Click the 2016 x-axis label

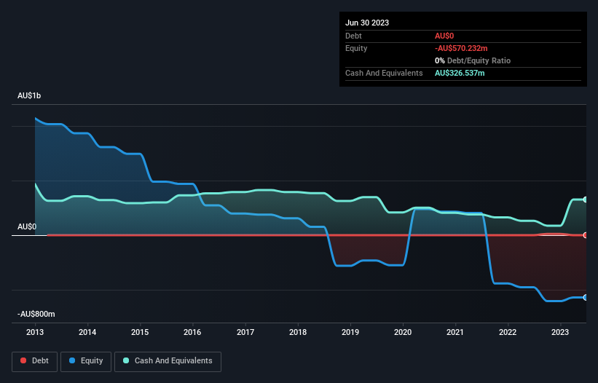(192, 332)
